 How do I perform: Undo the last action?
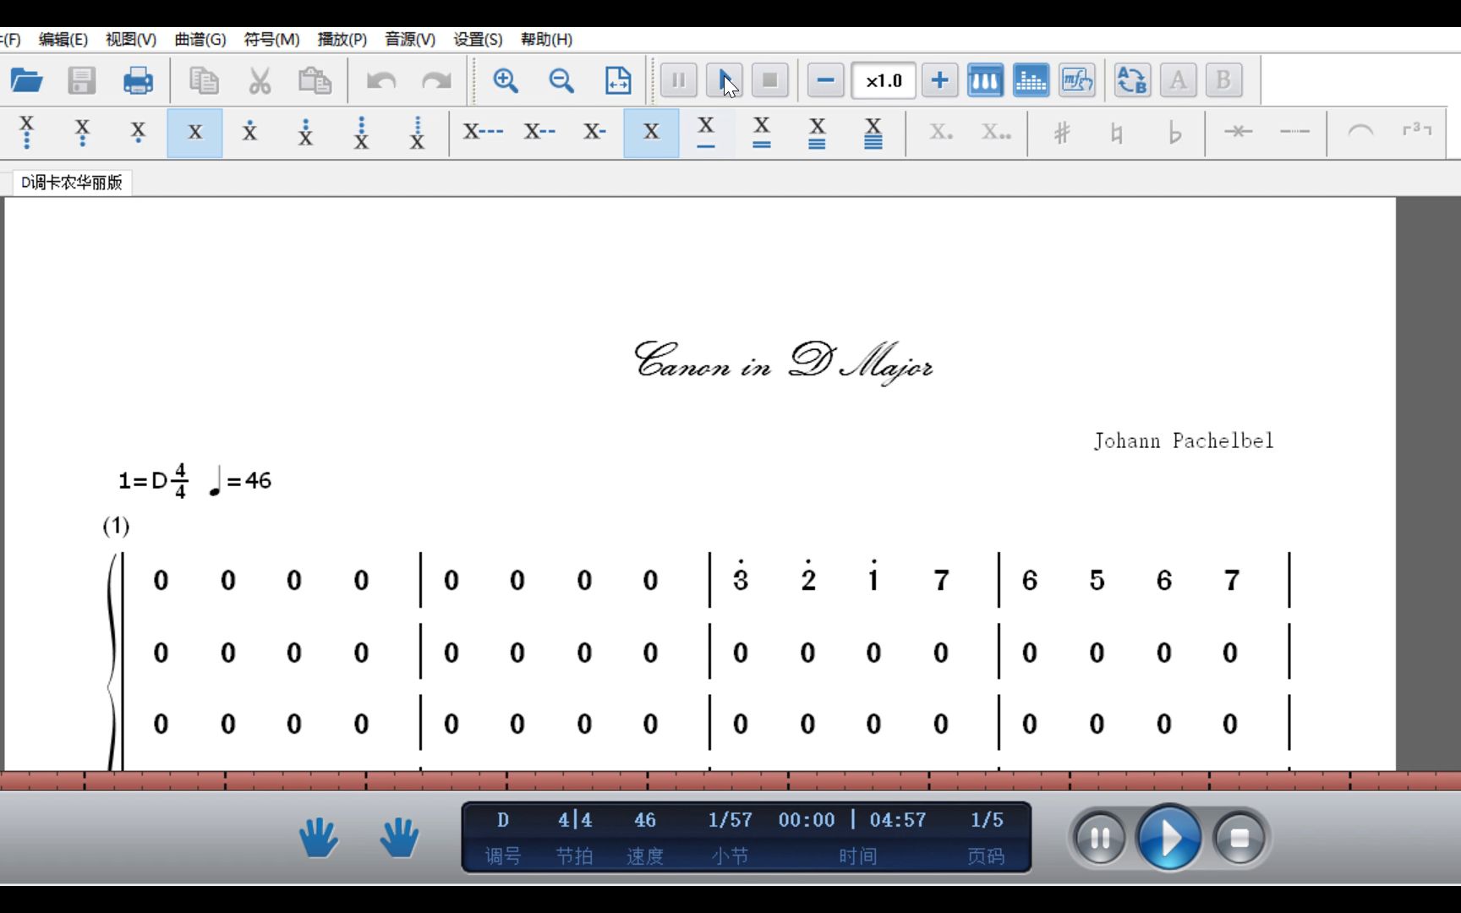381,81
